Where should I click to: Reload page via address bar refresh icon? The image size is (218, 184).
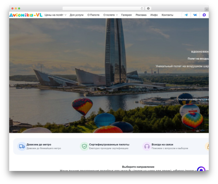coord(142,9)
